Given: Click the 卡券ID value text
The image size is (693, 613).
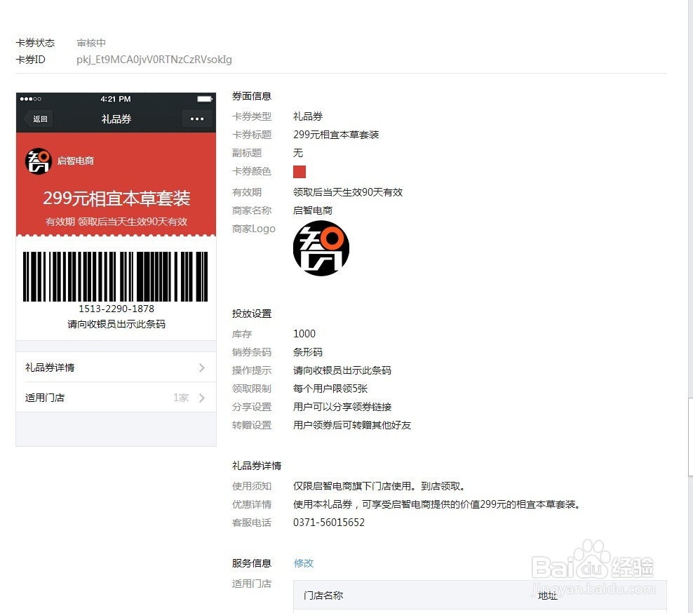Looking at the screenshot, I should 154,60.
